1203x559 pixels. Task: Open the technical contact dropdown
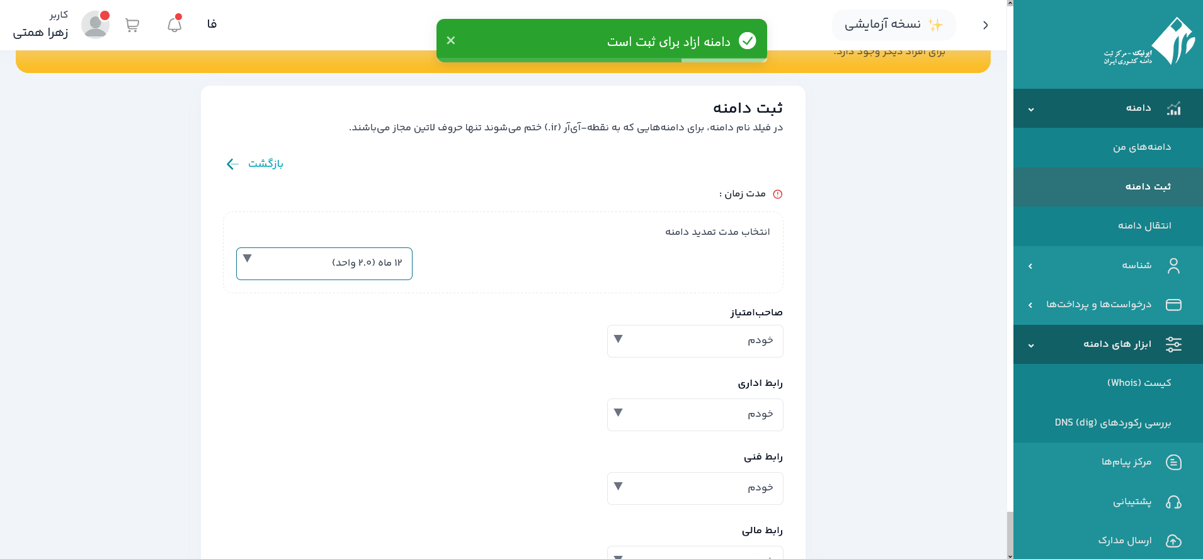[695, 488]
